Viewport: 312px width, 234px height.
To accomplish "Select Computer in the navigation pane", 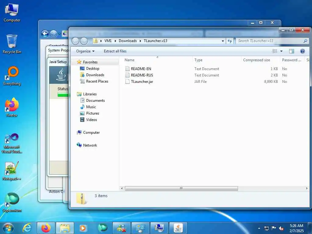I will (x=91, y=133).
